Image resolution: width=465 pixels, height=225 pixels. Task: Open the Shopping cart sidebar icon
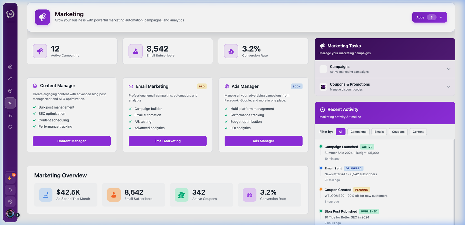[10, 115]
